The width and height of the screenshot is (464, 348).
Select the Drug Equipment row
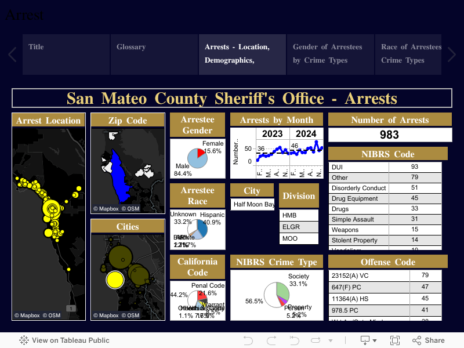385,198
